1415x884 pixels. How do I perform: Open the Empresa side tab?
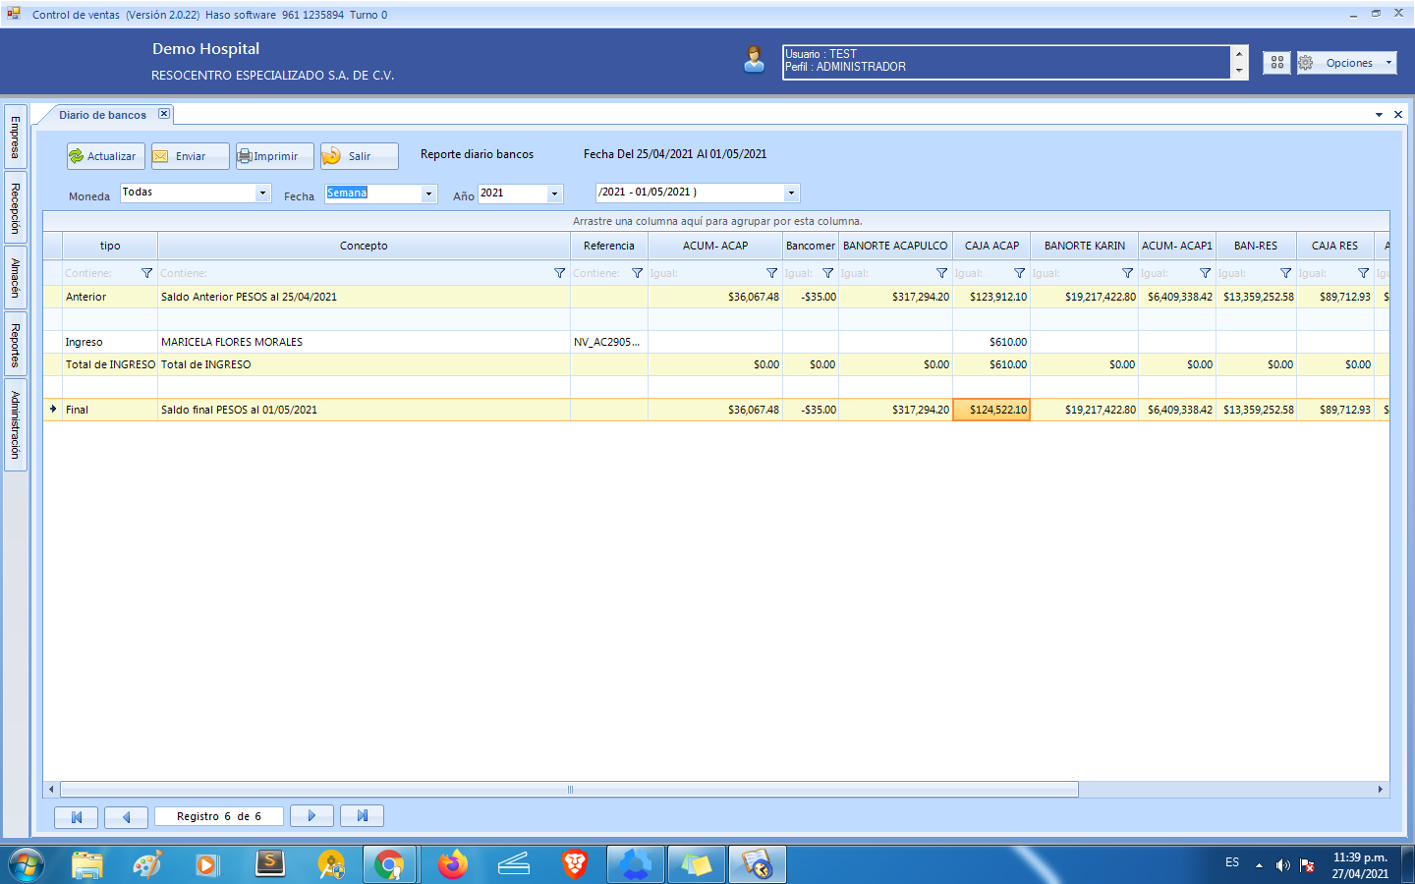(15, 138)
